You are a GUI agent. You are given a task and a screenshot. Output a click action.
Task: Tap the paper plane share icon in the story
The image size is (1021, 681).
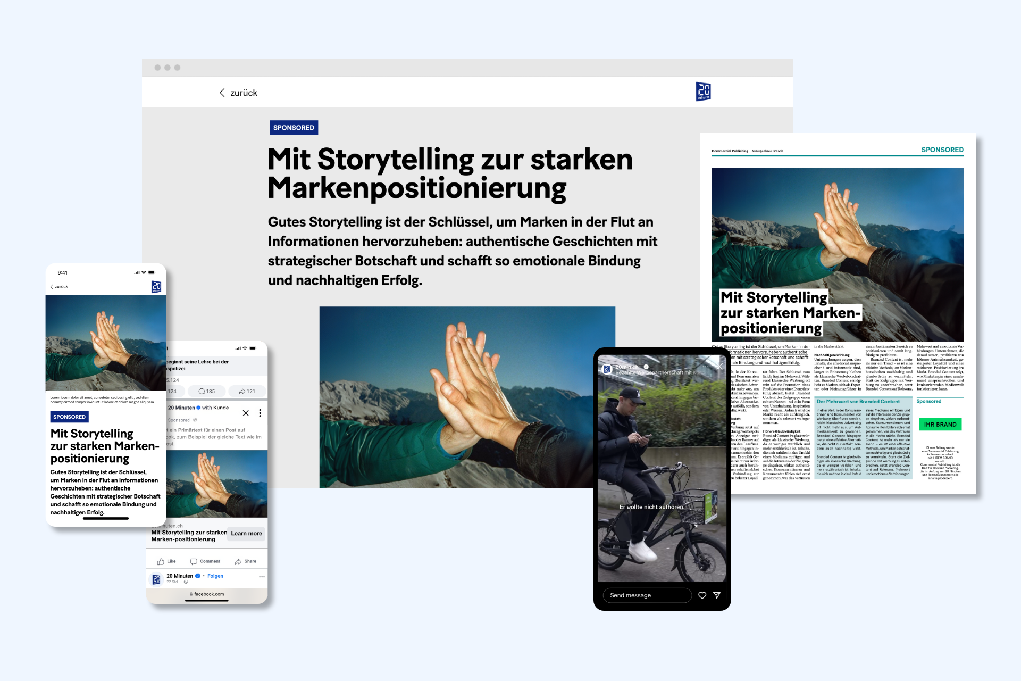pyautogui.click(x=717, y=595)
